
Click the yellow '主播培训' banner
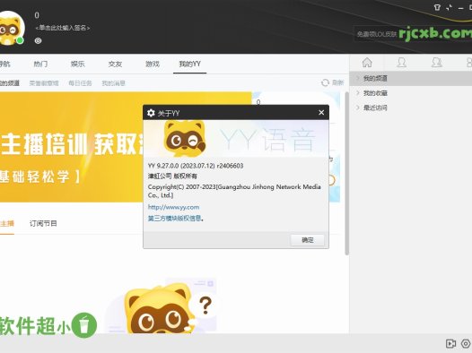tap(72, 147)
